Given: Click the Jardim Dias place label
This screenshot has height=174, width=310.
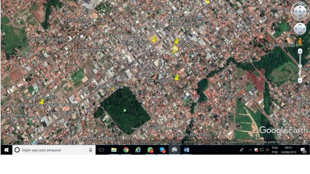Looking at the screenshot, I should [60, 113].
